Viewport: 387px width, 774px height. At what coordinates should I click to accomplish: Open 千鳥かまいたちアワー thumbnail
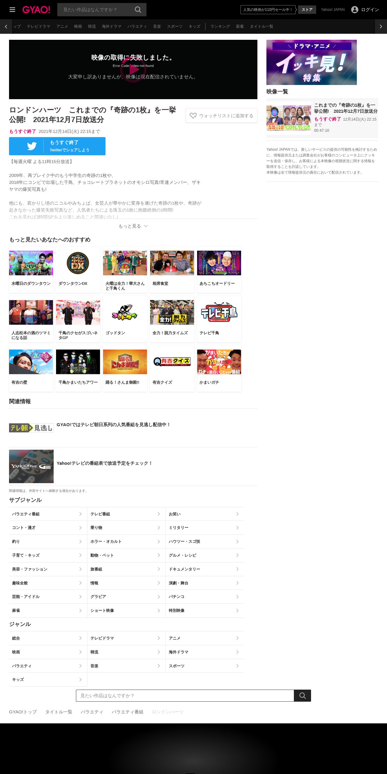(x=78, y=362)
